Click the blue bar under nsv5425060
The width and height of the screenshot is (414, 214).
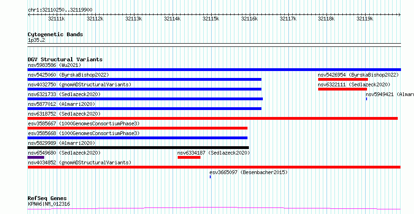click(144, 79)
